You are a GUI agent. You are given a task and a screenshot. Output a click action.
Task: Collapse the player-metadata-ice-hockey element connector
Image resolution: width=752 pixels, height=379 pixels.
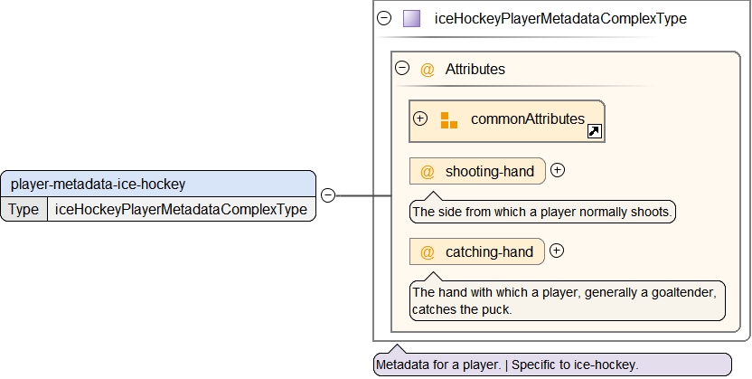coord(328,194)
